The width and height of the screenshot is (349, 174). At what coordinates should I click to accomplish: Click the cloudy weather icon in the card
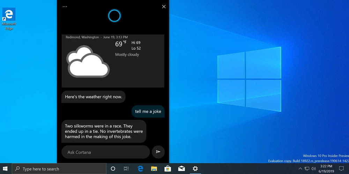tap(88, 62)
